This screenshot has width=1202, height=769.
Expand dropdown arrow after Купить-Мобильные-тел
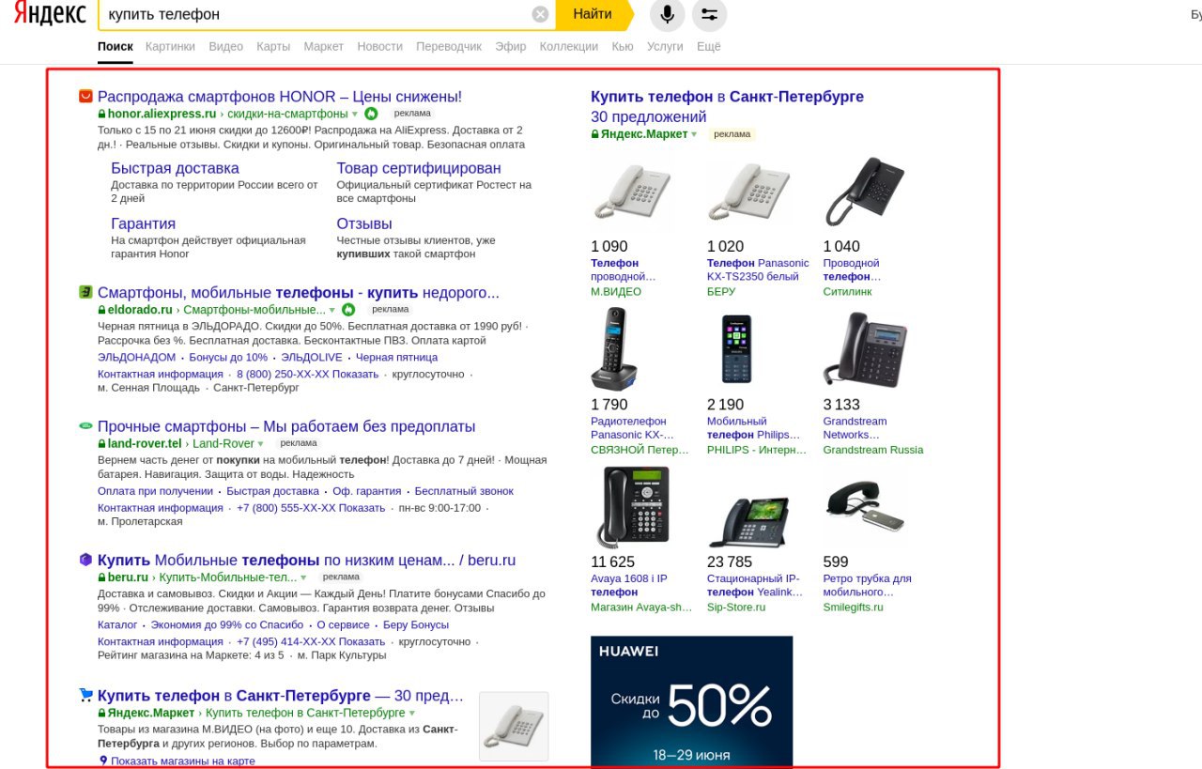tap(303, 577)
